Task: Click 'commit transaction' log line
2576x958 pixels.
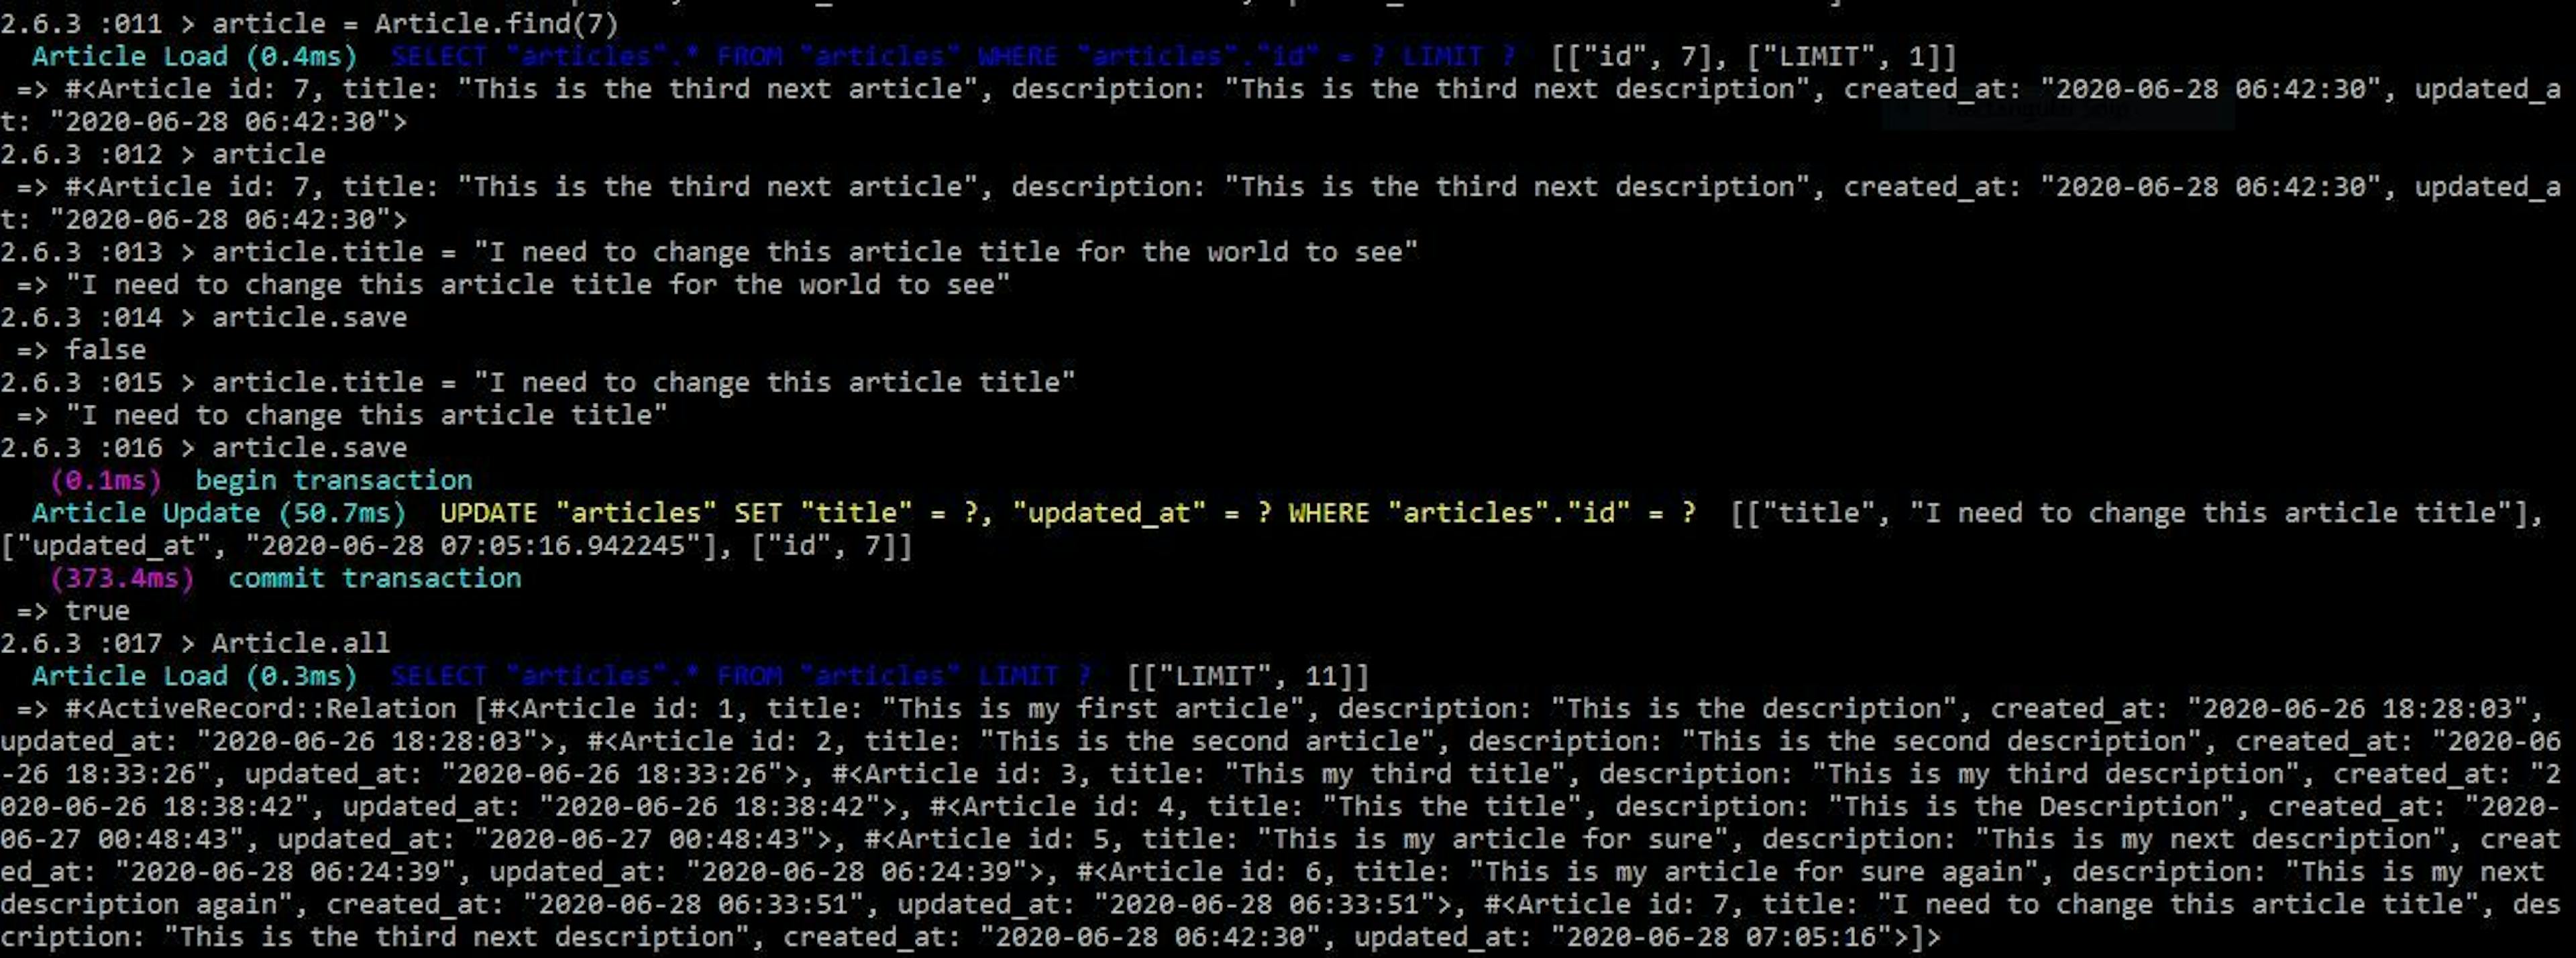Action: (x=374, y=579)
